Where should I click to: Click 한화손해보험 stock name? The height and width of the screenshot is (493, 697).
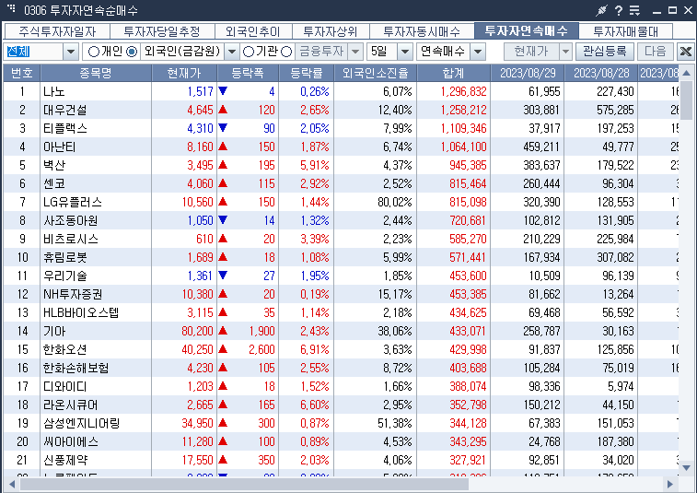(76, 368)
